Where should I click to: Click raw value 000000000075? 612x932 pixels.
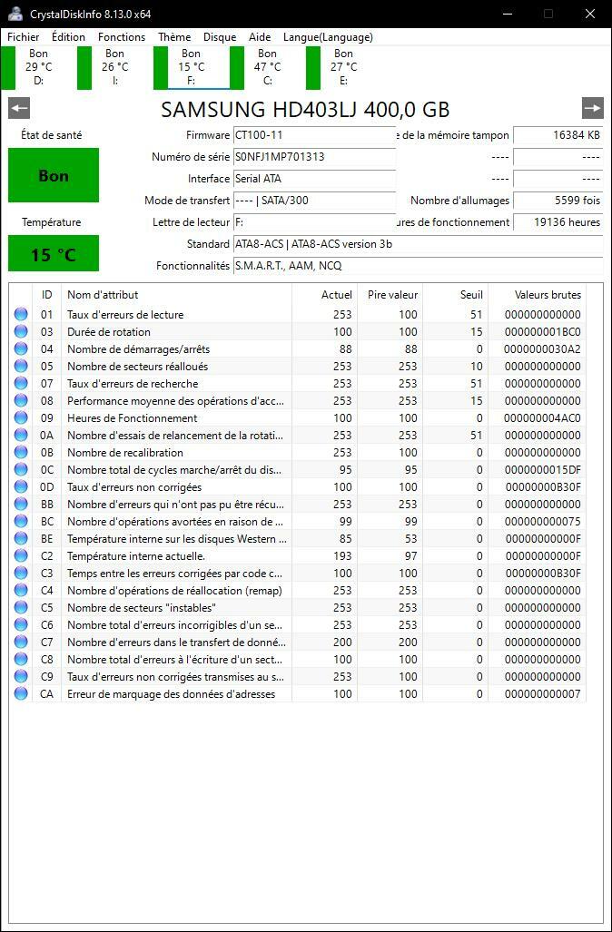click(x=542, y=521)
